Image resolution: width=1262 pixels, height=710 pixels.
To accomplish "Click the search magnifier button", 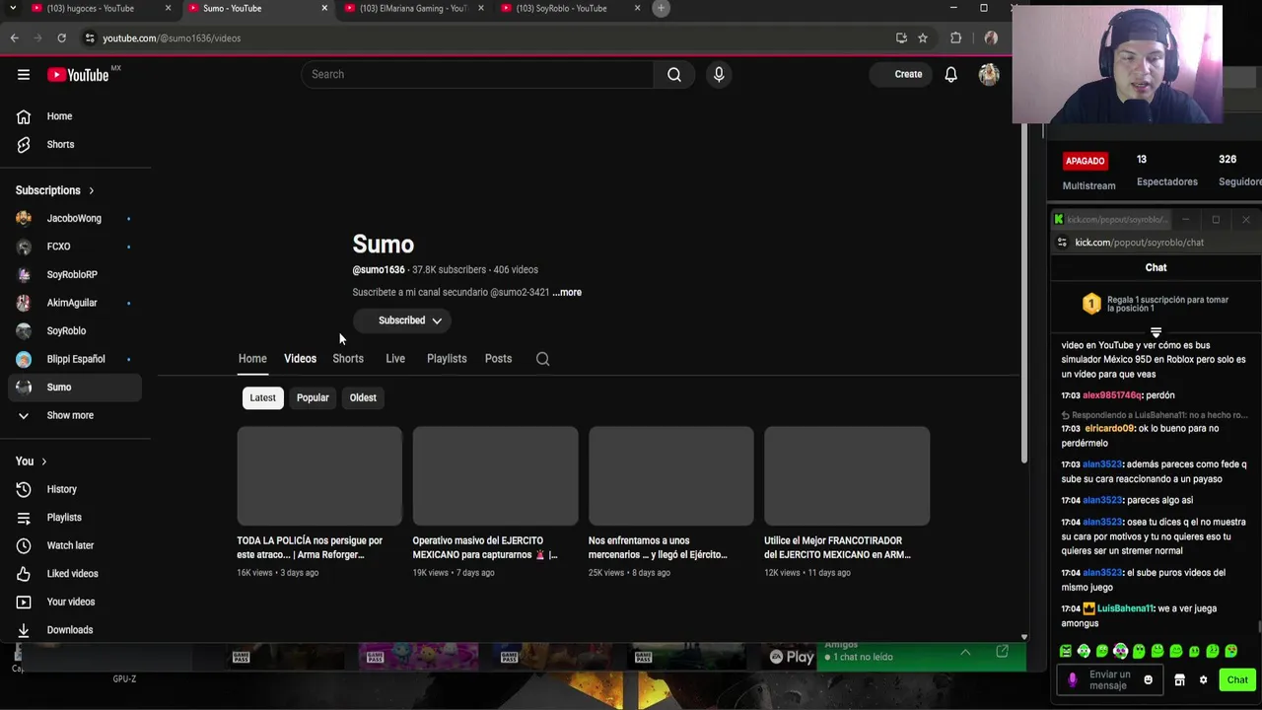I will click(674, 74).
